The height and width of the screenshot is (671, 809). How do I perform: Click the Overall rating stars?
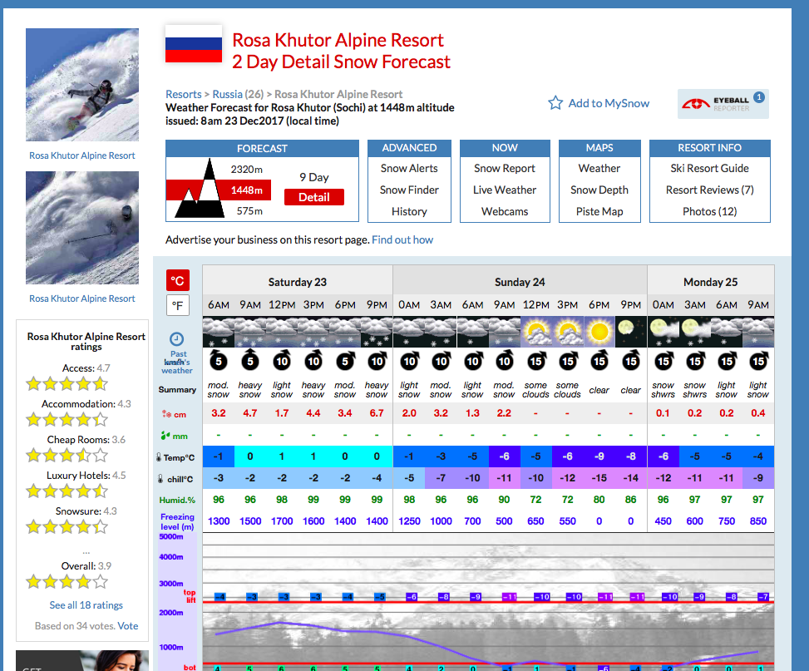click(67, 582)
